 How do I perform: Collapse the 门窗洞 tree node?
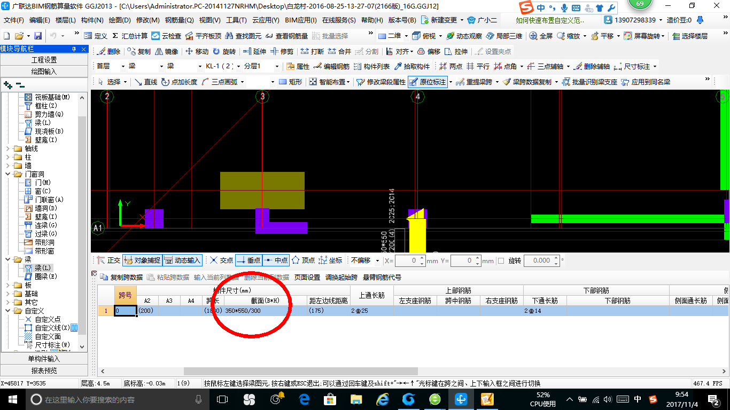[x=7, y=174]
